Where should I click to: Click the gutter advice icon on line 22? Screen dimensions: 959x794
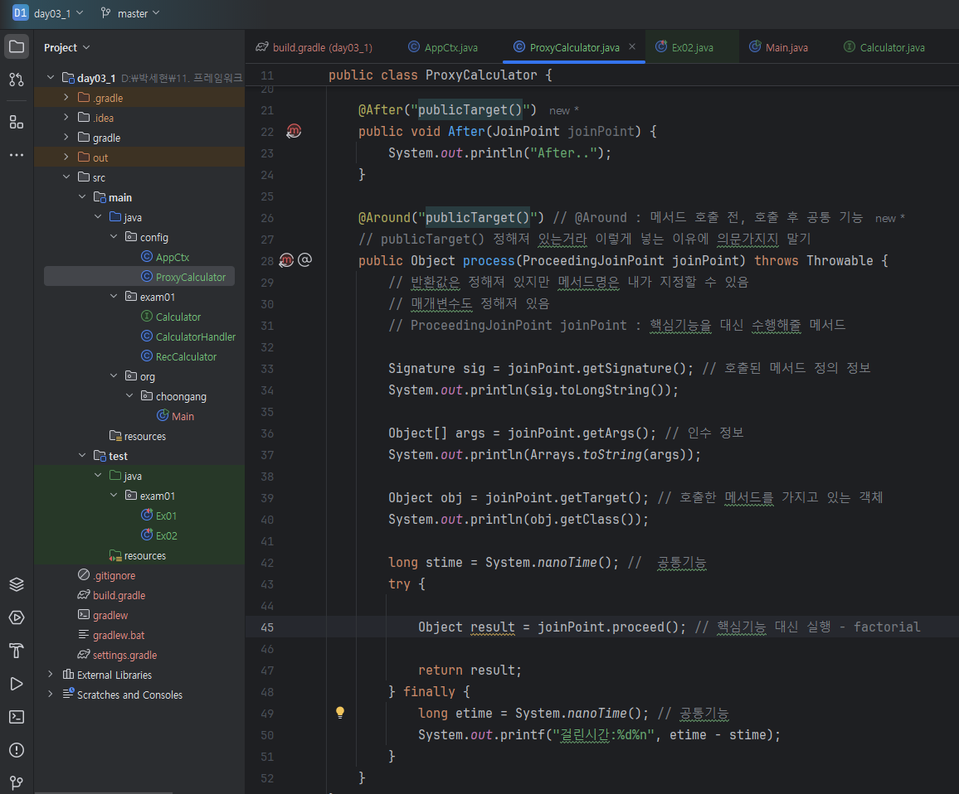click(x=293, y=132)
